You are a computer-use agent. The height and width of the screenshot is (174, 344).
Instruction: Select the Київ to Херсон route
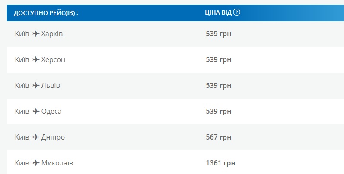pyautogui.click(x=40, y=59)
